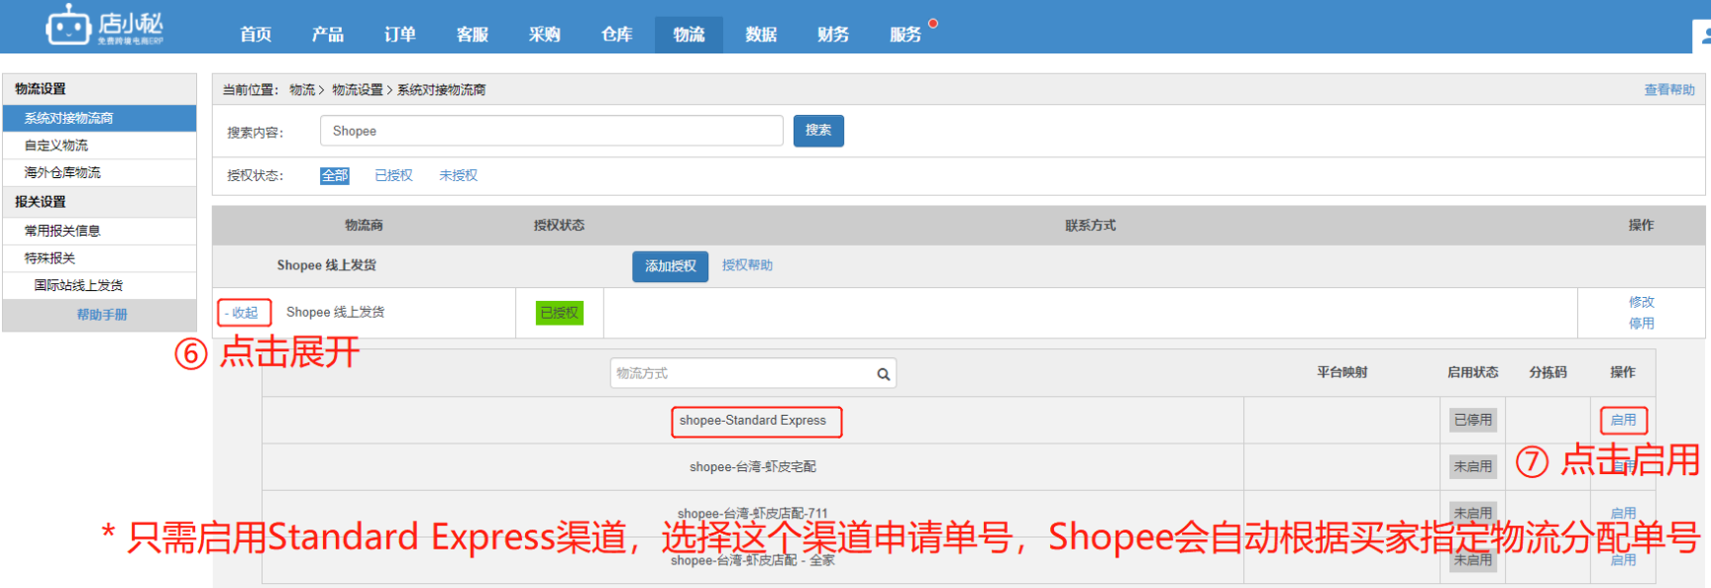The image size is (1711, 588).
Task: Click 停用 for Shopee 线上发货
Action: click(1642, 324)
